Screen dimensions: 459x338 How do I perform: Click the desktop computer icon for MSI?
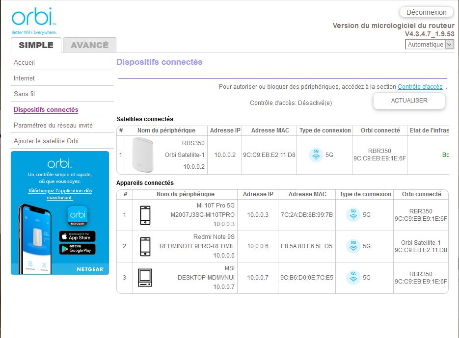[145, 278]
